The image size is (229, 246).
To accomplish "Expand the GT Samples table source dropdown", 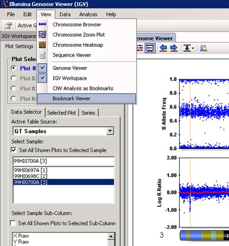I will pos(110,131).
